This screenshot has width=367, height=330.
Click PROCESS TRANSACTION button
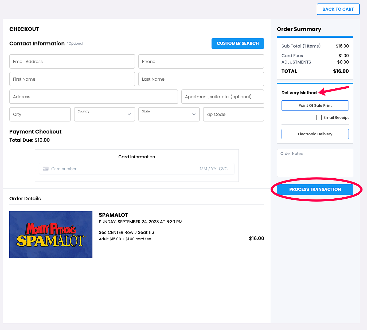[x=315, y=189]
